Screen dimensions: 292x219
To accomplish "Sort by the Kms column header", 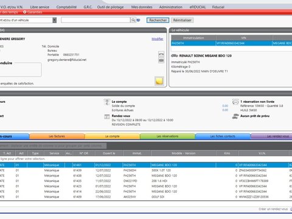I will pyautogui.click(x=227, y=153).
